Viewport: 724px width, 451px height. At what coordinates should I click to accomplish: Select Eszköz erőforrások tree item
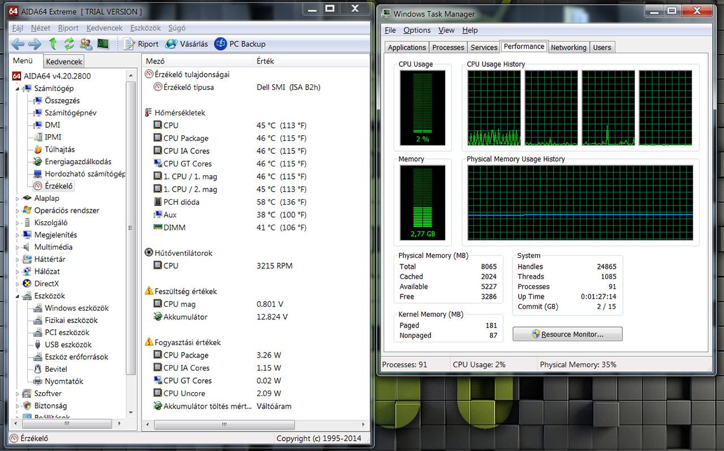pyautogui.click(x=76, y=356)
